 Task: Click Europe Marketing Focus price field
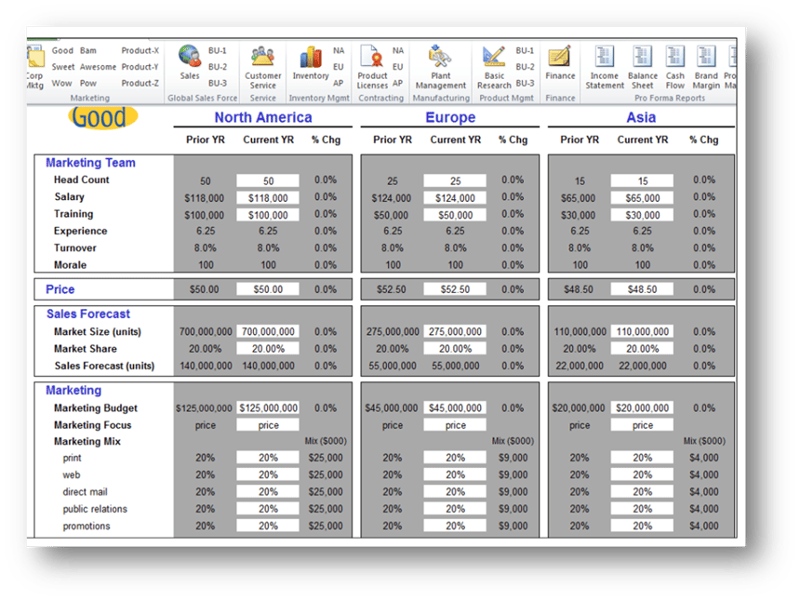454,424
